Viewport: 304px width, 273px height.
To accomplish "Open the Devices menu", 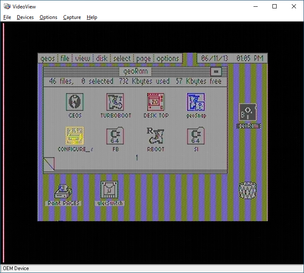I will coord(25,17).
